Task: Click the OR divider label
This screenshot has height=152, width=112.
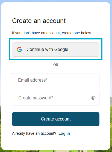Action: [56, 65]
